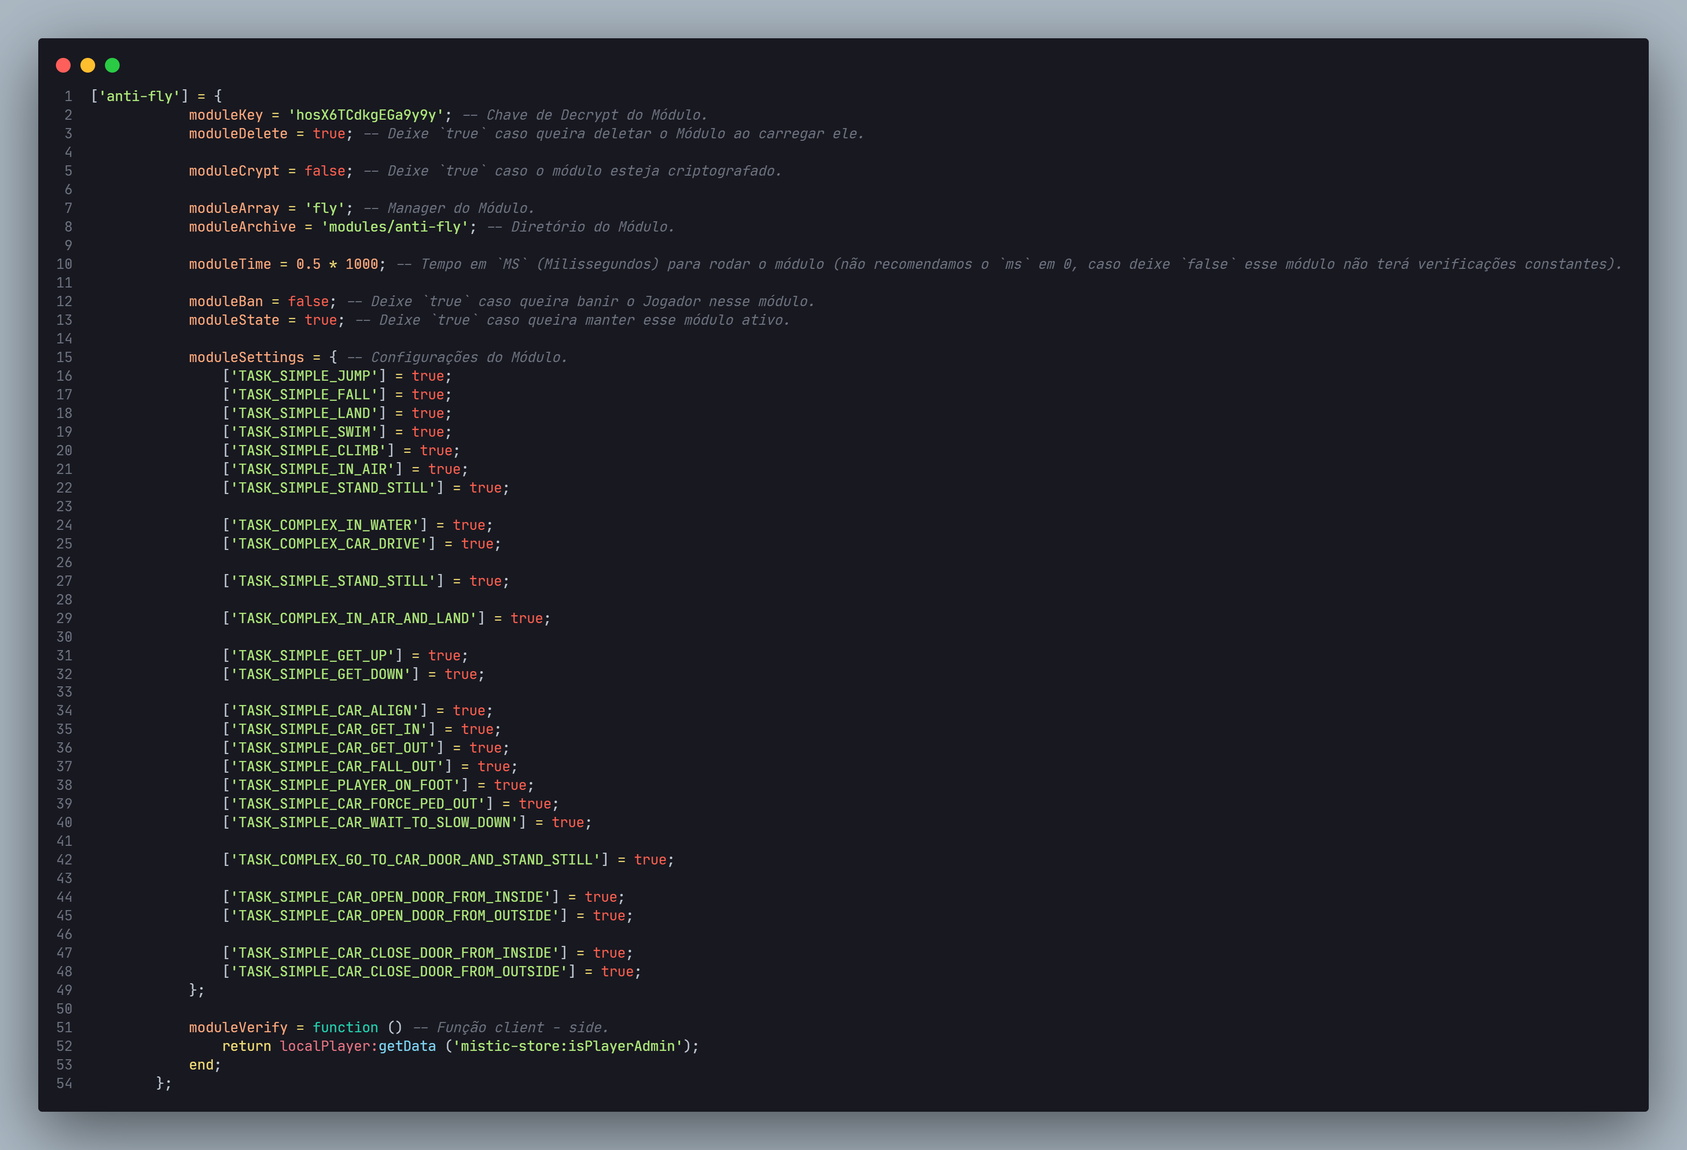Screen dimensions: 1687x1150
Task: Click the false value of moduleBan
Action: tap(308, 301)
